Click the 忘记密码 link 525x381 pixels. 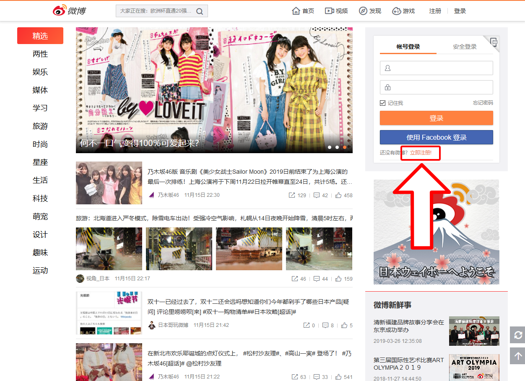483,103
